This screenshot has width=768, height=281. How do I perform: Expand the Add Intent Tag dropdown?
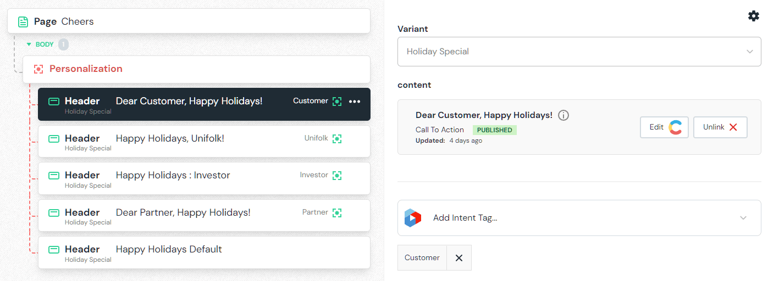tap(743, 218)
